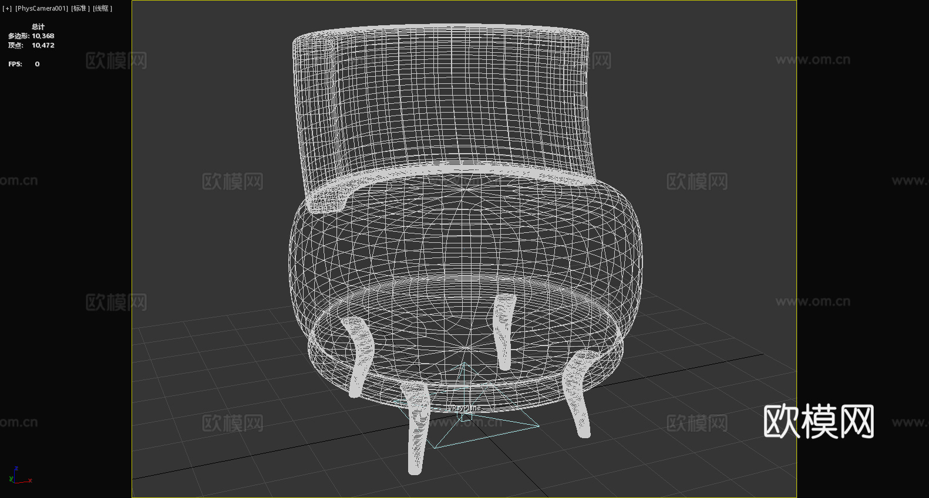The image size is (929, 498).
Task: Click the XYZ axis tripod indicator
Action: click(19, 475)
